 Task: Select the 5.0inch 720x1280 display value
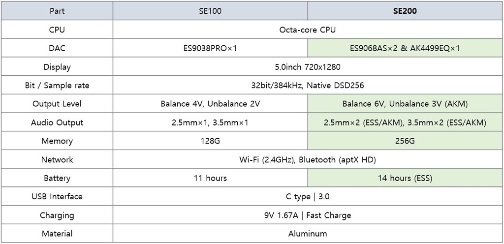click(x=308, y=67)
